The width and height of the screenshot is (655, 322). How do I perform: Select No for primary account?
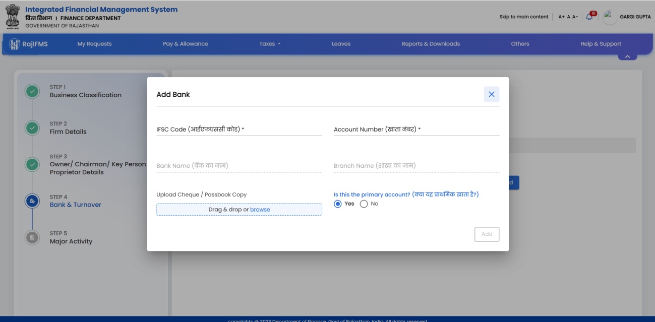click(364, 204)
